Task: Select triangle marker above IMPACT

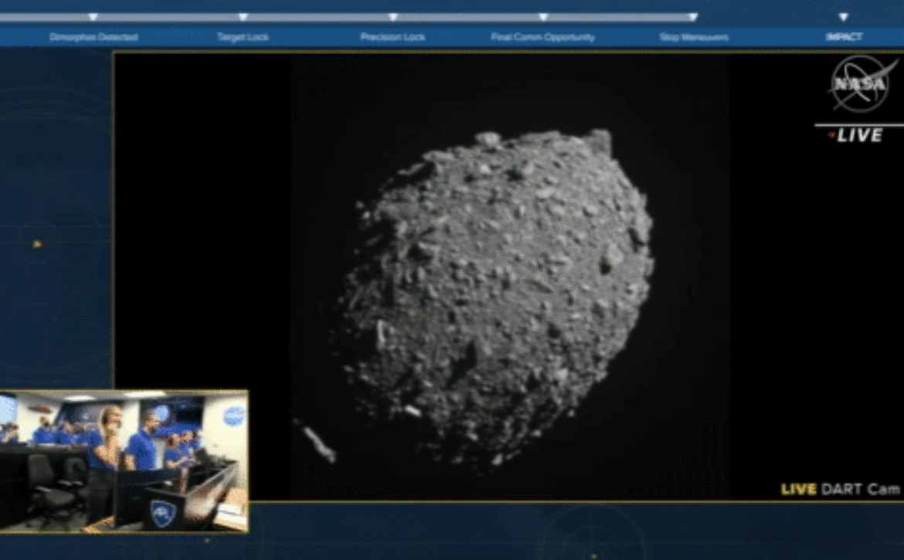Action: coord(844,17)
